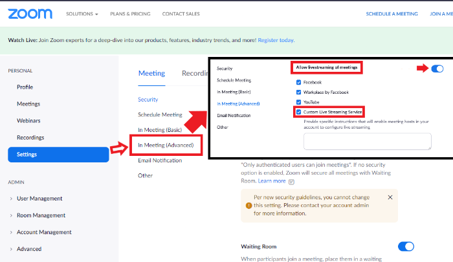The width and height of the screenshot is (453, 262).
Task: Click the Zoom logo
Action: pyautogui.click(x=30, y=14)
